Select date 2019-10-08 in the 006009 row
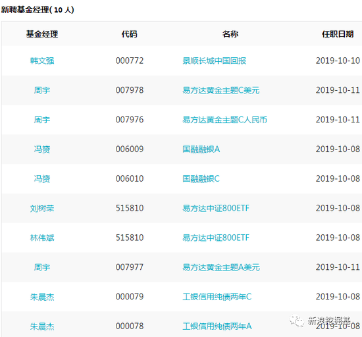This screenshot has height=337, width=362. pos(338,149)
